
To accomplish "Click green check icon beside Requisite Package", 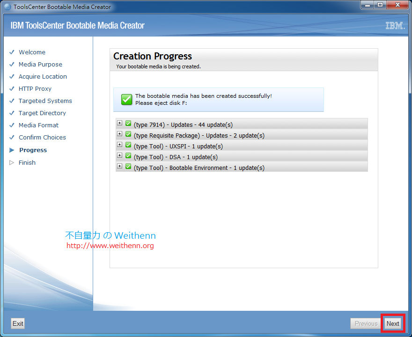I will 128,134.
